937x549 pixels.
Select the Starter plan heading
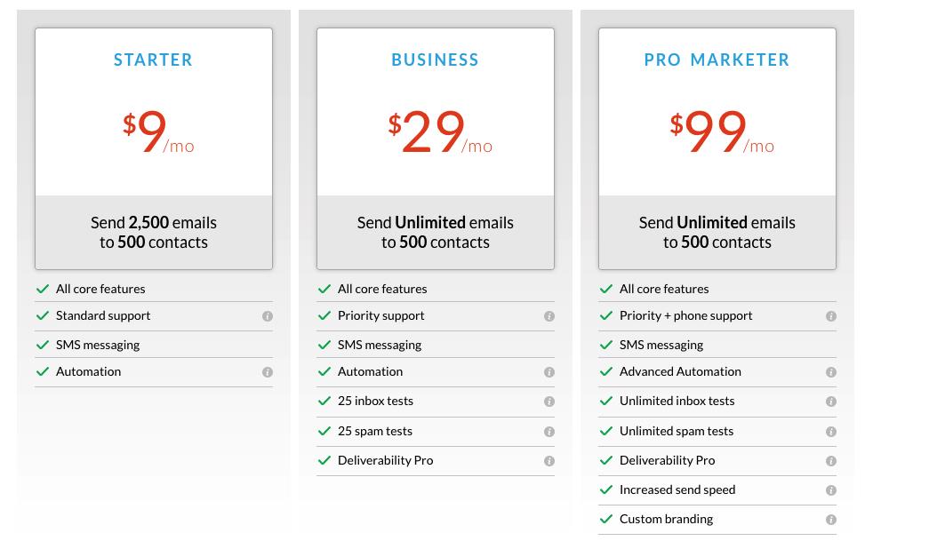(154, 60)
